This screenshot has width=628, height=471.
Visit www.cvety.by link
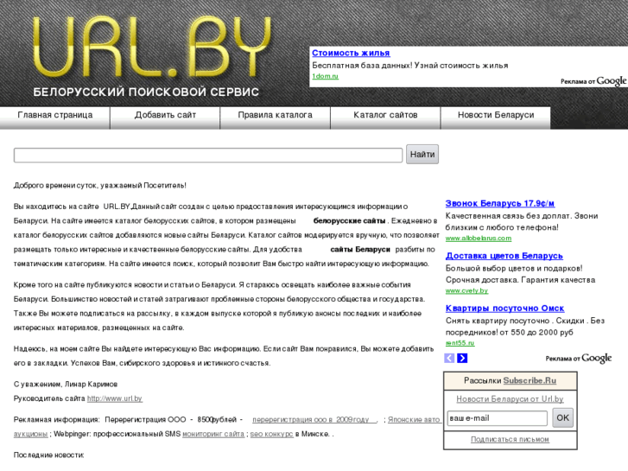pos(466,290)
